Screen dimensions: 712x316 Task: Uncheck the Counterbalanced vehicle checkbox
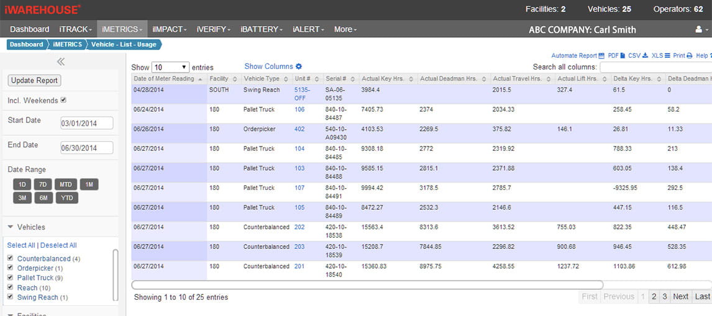coord(10,258)
